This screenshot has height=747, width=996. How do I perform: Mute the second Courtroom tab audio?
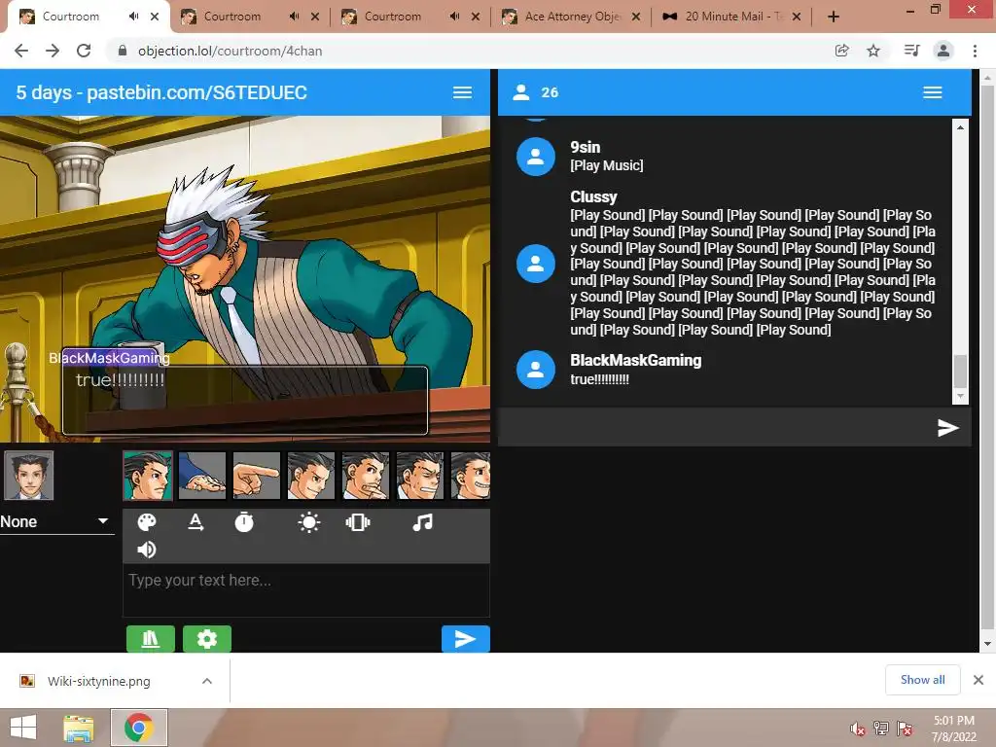pos(294,17)
